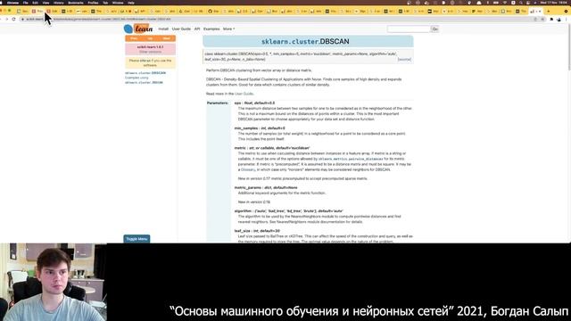Open a new tab with the plus icon

coord(549,12)
